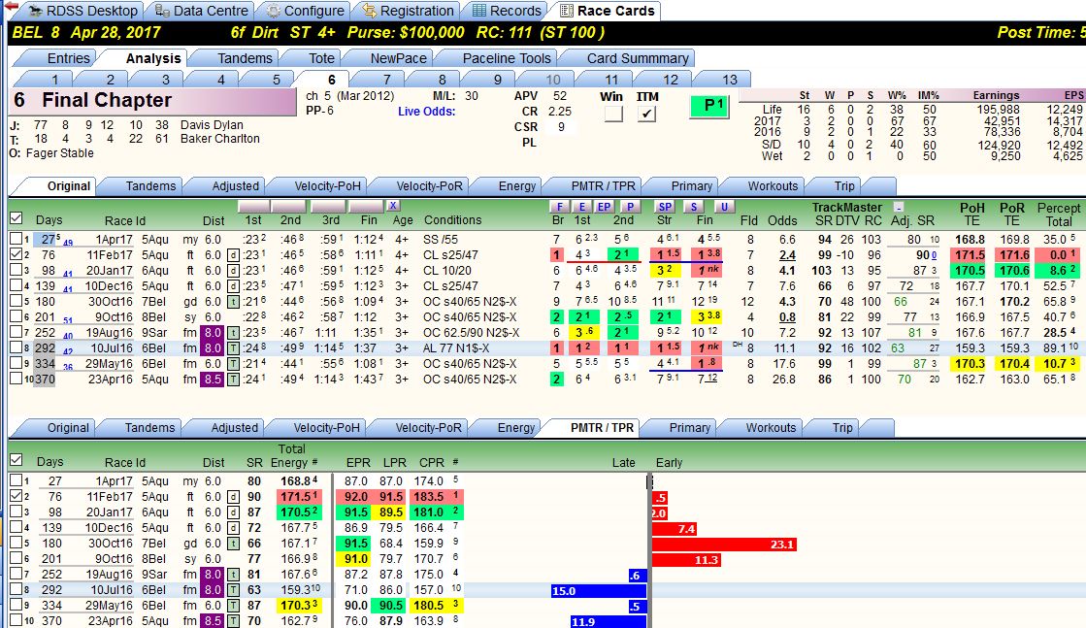The width and height of the screenshot is (1086, 628).
Task: Uncheck line 2 (11Feb17) in lower PMTR table
Action: (x=16, y=496)
